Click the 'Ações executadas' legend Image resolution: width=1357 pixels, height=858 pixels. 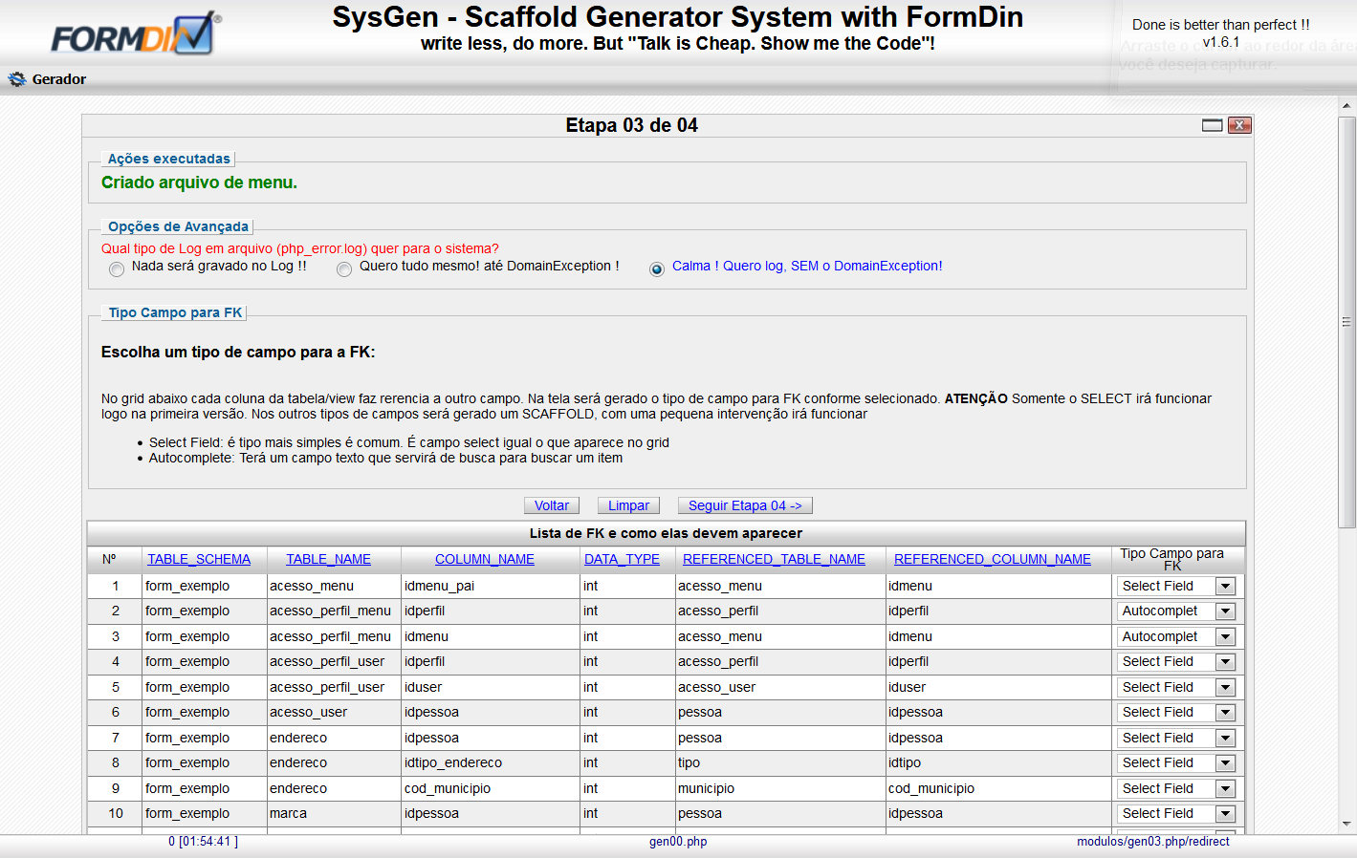tap(168, 159)
